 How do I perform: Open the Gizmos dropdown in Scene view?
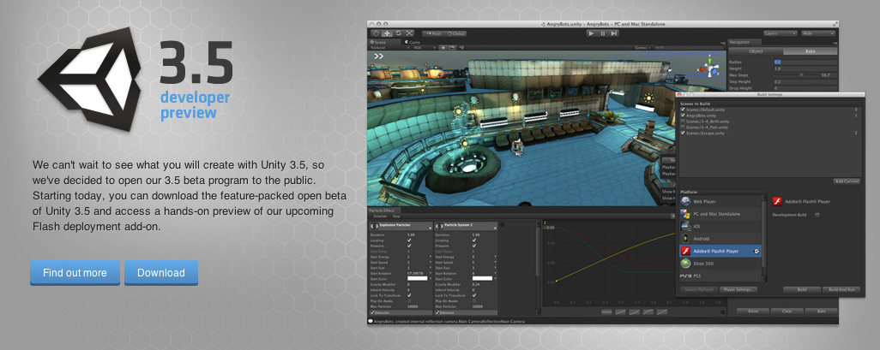[642, 48]
